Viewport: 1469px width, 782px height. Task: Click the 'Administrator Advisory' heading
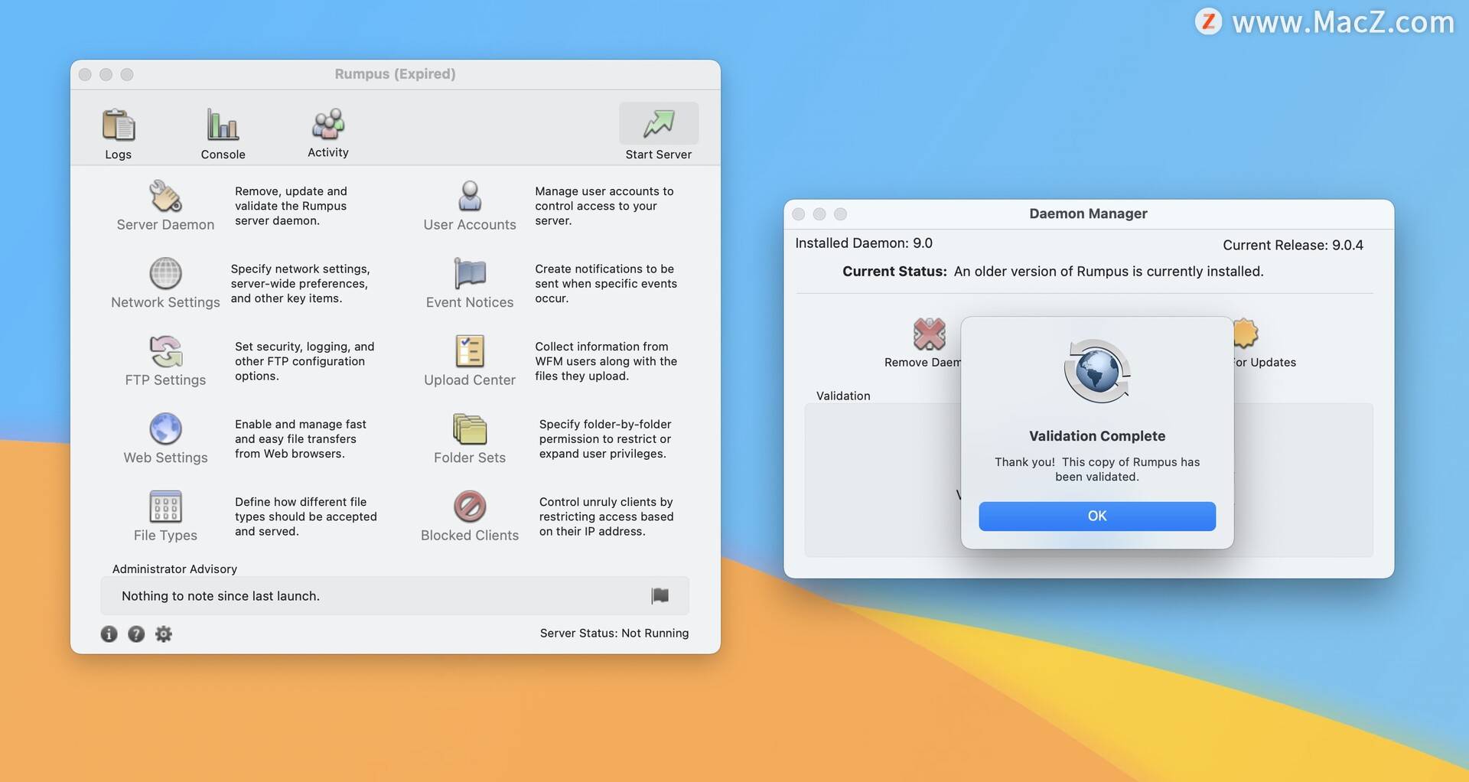pos(174,569)
